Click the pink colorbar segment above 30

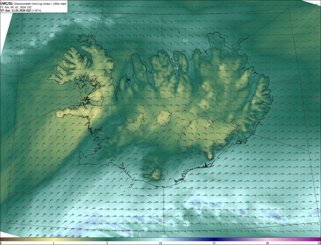tap(267, 239)
